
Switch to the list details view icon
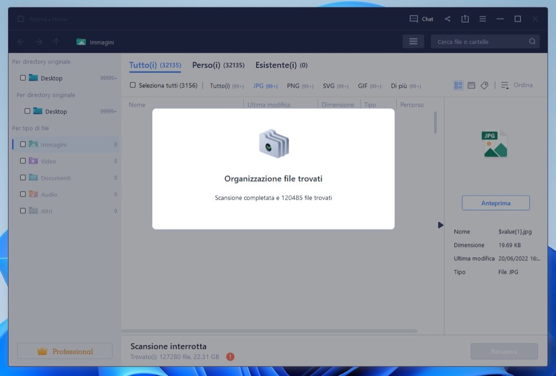tap(458, 85)
